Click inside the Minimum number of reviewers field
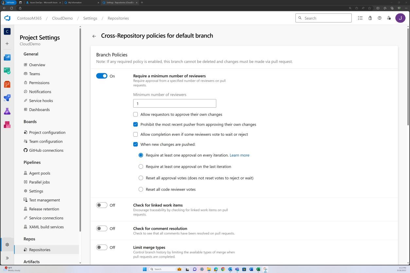This screenshot has height=273, width=410. [x=174, y=103]
